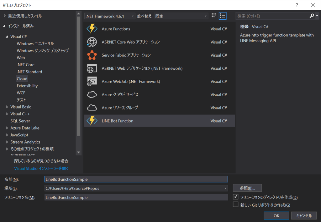Switch to small icons grid view
Image resolution: width=321 pixels, height=222 pixels.
tap(214, 16)
